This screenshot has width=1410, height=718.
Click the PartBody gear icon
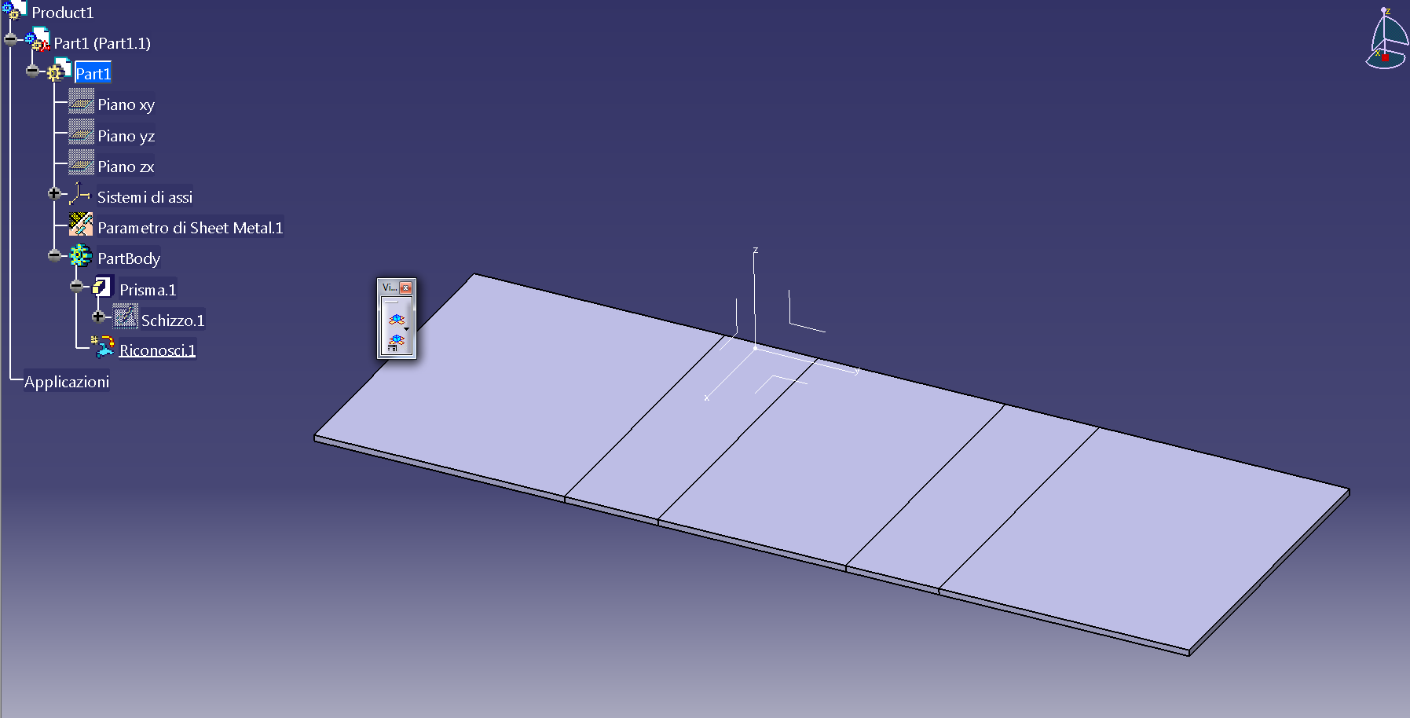(80, 256)
